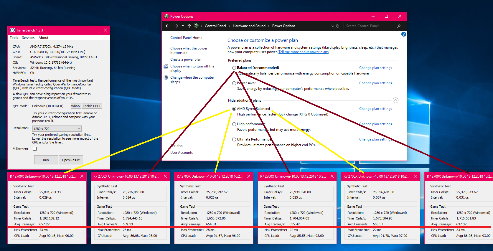Open the Tools menu in TimerBench

coord(14,38)
